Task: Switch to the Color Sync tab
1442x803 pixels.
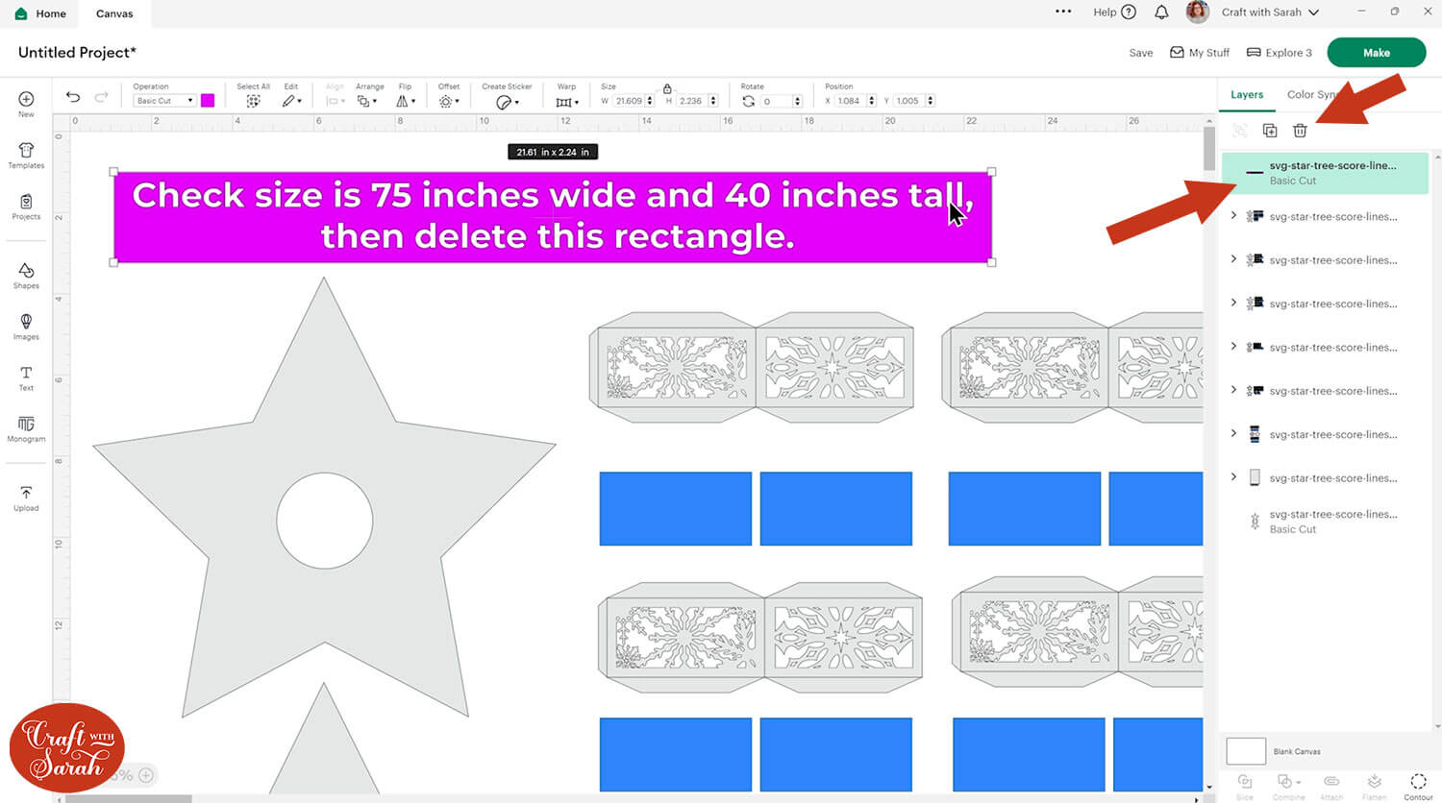Action: [x=1311, y=94]
